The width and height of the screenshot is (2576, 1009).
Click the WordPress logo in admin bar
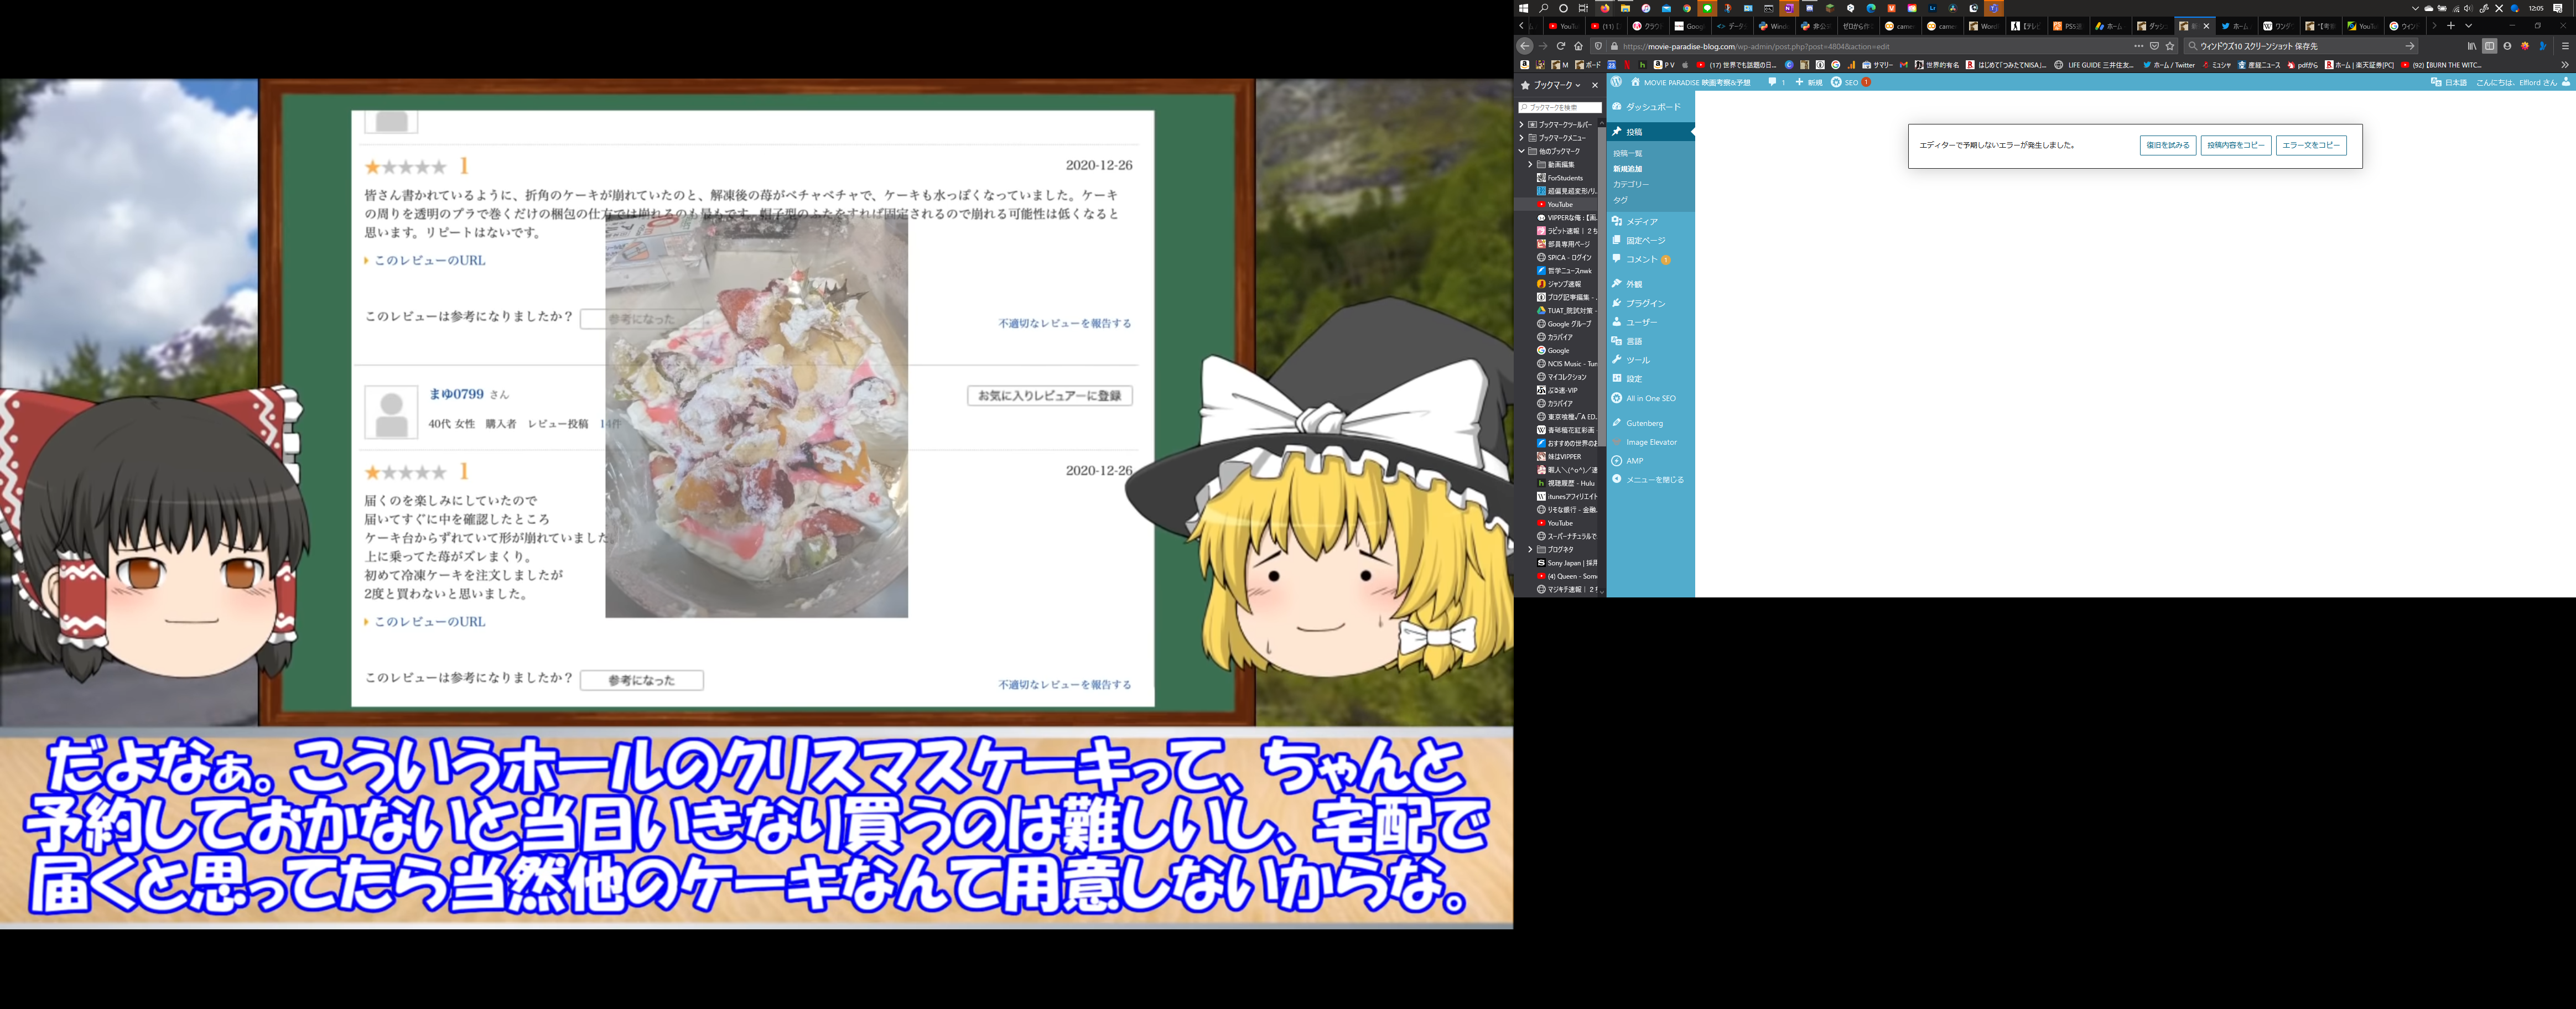(1616, 82)
